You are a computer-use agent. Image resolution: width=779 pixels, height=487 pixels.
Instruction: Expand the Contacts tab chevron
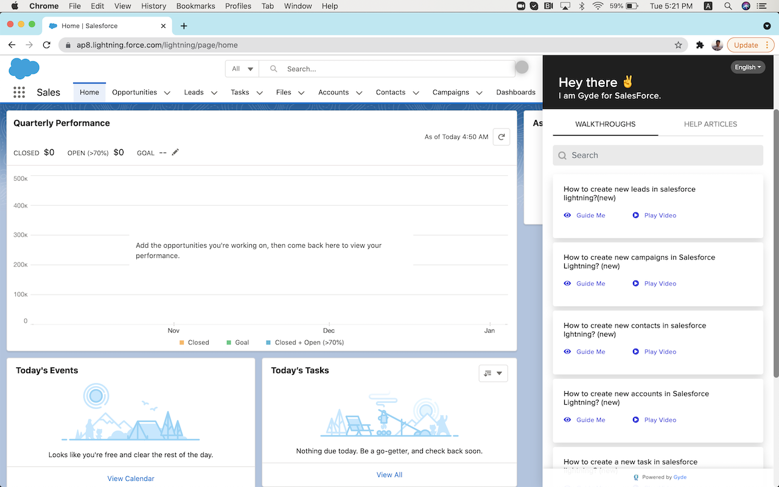pos(416,93)
